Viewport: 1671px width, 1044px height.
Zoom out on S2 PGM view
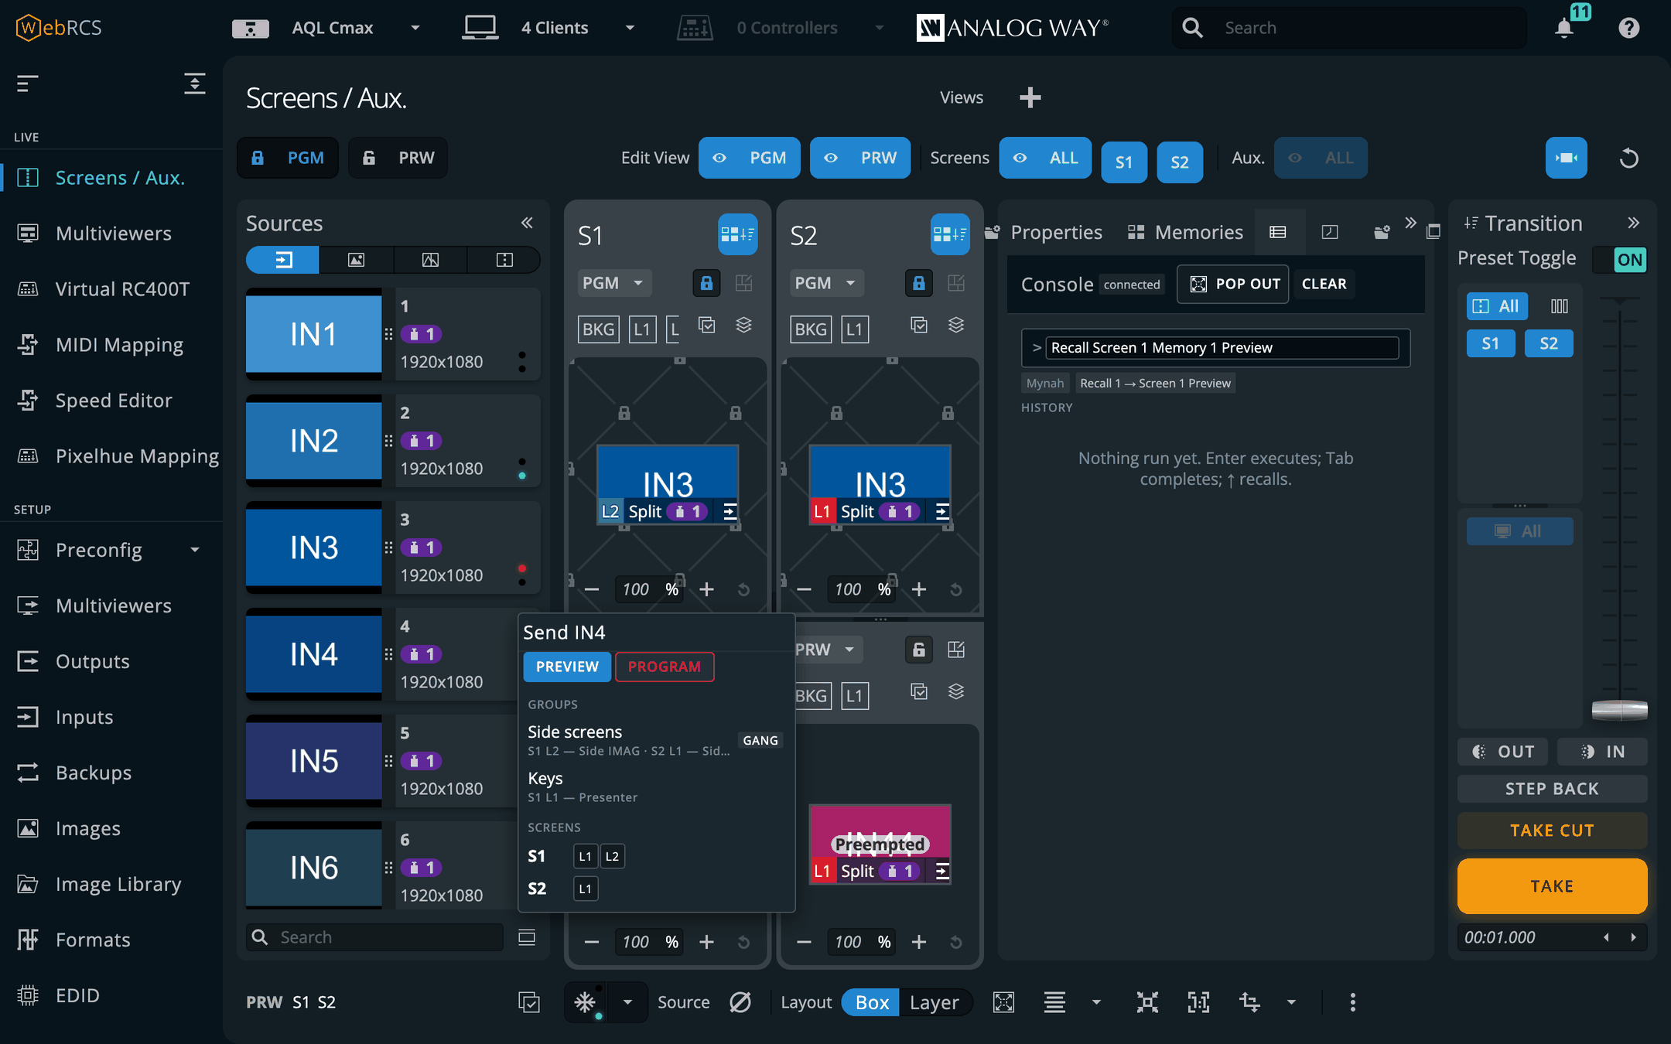[804, 589]
